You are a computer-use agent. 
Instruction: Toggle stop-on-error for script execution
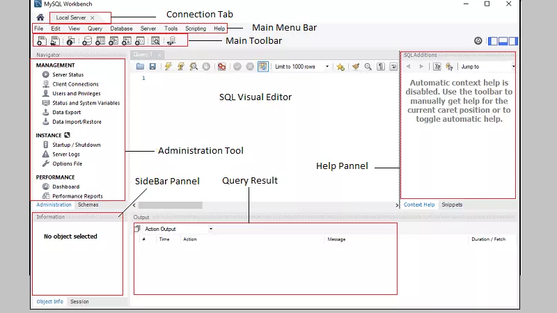tap(221, 66)
